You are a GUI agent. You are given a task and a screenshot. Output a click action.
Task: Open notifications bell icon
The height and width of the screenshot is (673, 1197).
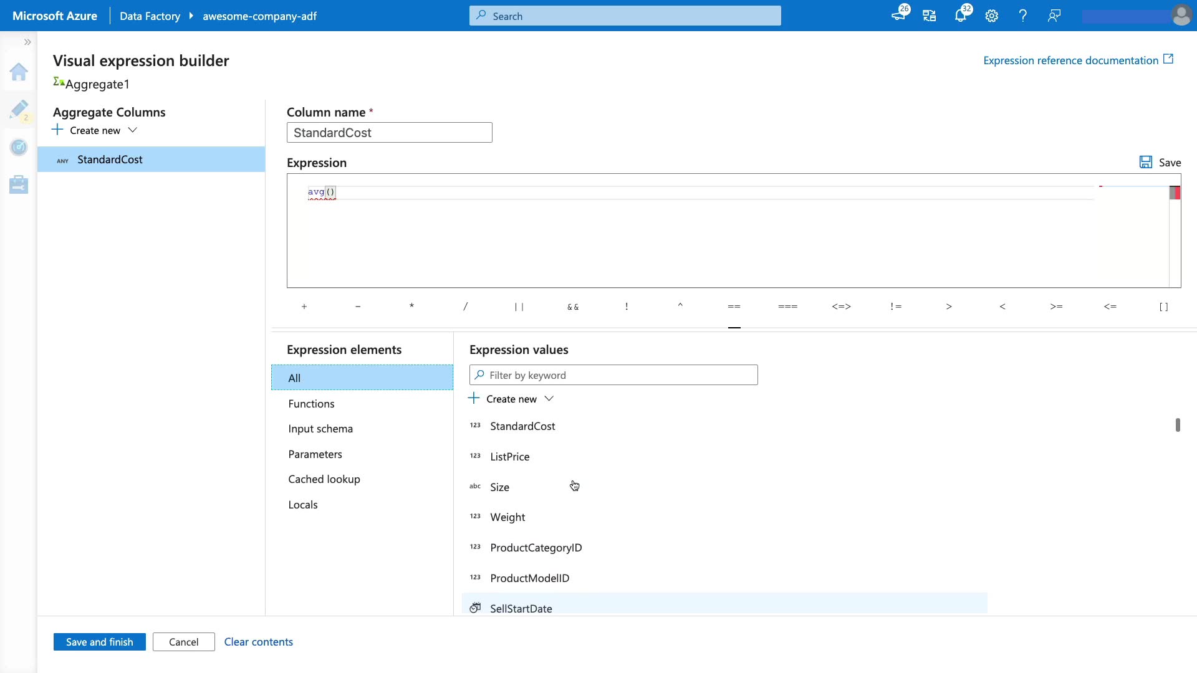(960, 16)
